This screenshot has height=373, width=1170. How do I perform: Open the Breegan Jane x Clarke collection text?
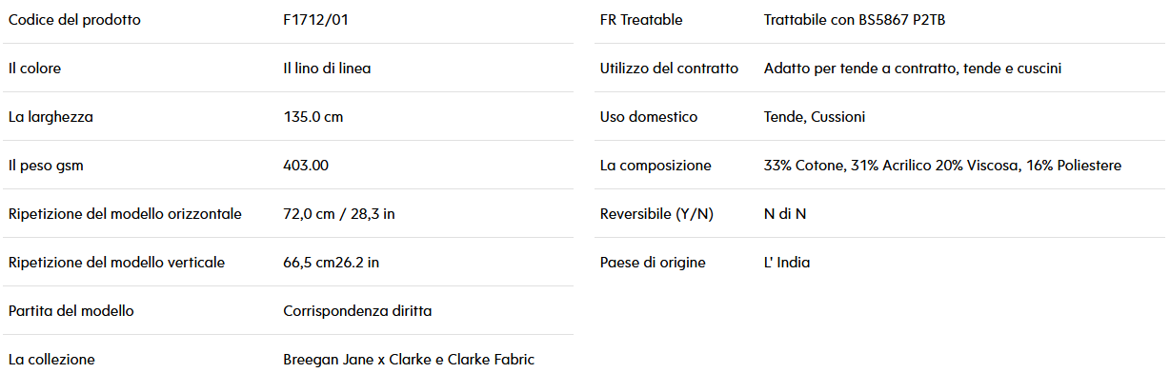click(409, 360)
